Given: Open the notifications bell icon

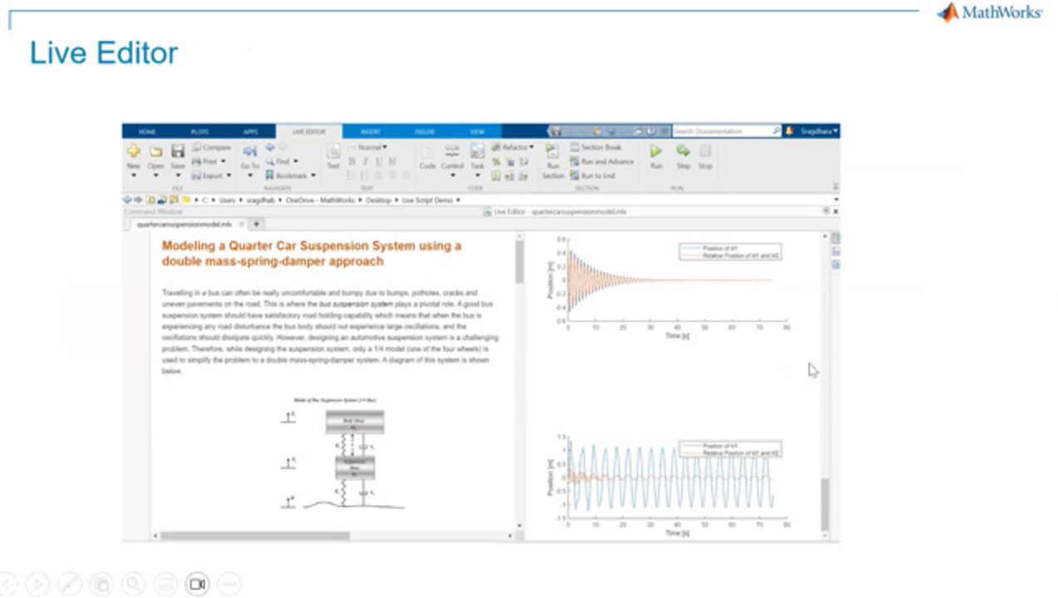Looking at the screenshot, I should coord(790,131).
